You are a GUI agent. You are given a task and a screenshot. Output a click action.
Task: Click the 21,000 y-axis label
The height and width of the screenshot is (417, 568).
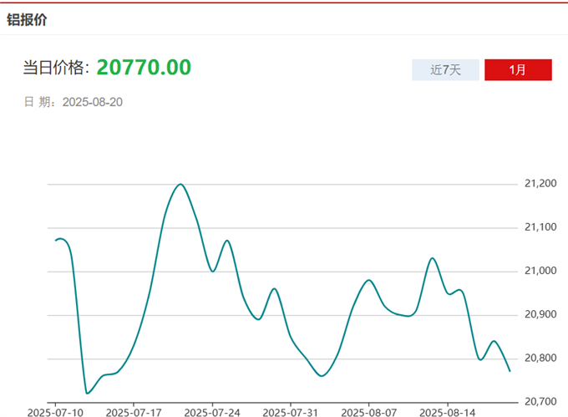tap(539, 271)
